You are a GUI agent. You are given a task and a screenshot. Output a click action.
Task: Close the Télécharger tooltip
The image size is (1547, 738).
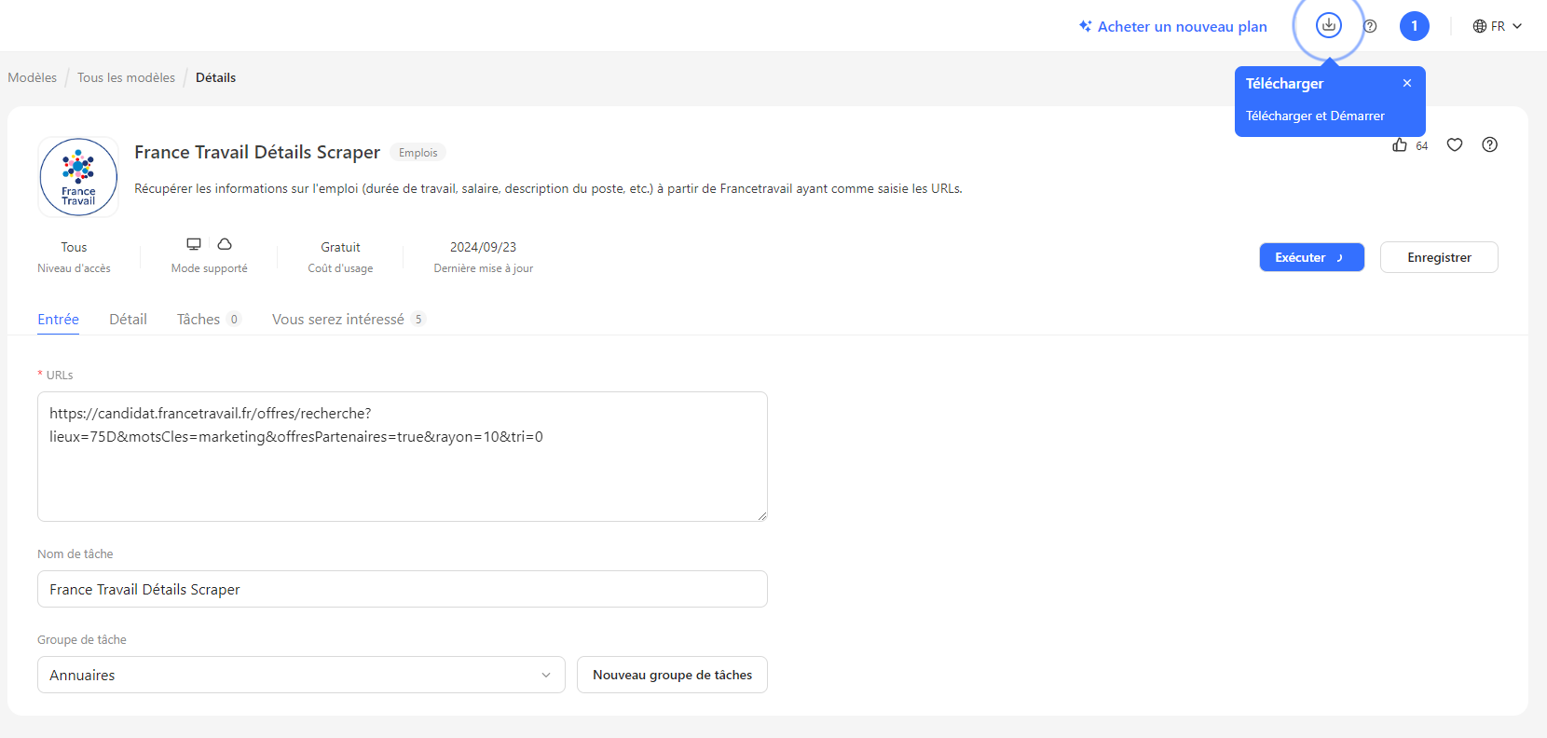coord(1407,83)
